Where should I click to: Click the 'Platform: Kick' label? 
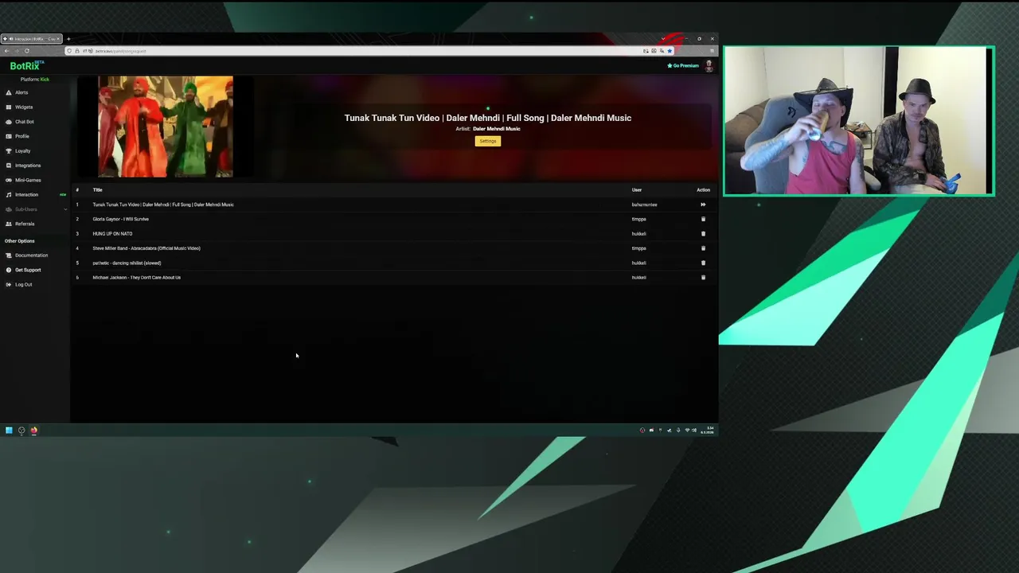[35, 80]
